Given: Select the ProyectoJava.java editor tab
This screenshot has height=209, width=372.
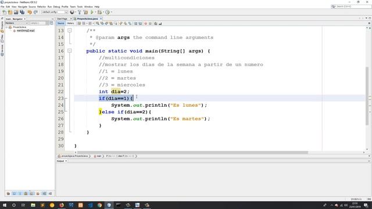Looking at the screenshot, I should (87, 19).
